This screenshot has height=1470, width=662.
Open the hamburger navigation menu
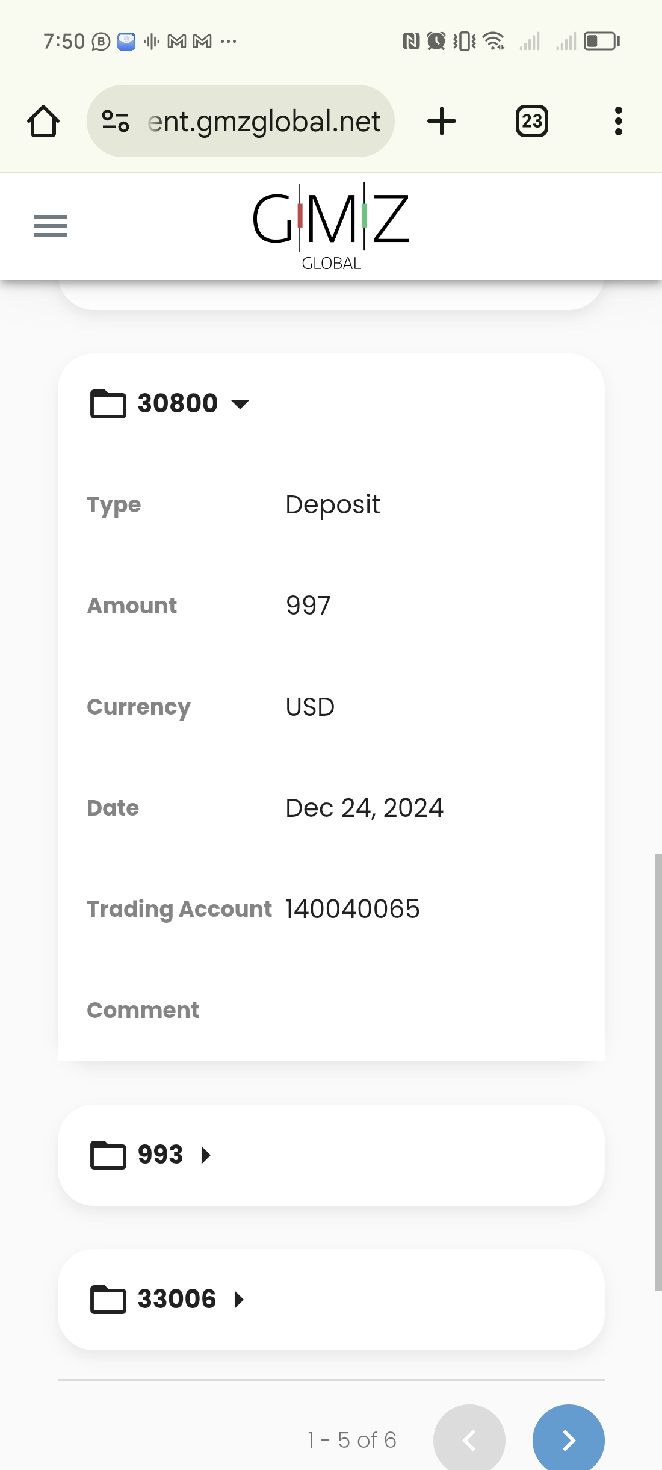coord(51,226)
